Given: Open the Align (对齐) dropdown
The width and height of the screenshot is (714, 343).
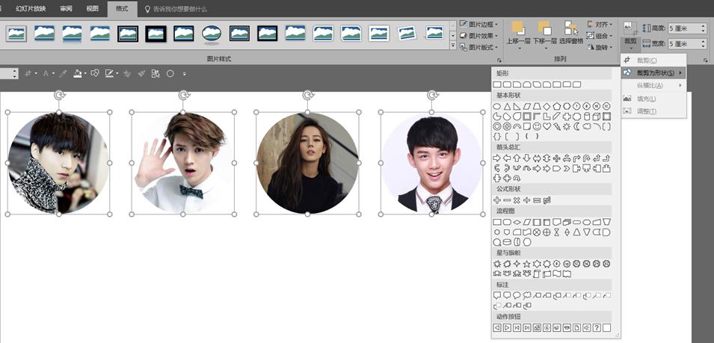Looking at the screenshot, I should point(600,24).
